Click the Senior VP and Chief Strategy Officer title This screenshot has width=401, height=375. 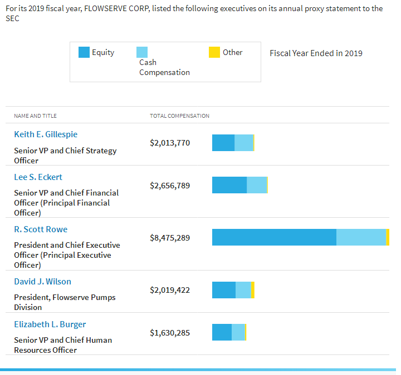point(65,156)
